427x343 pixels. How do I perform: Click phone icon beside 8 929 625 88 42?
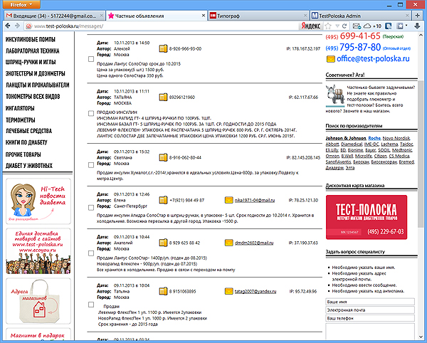(x=163, y=243)
